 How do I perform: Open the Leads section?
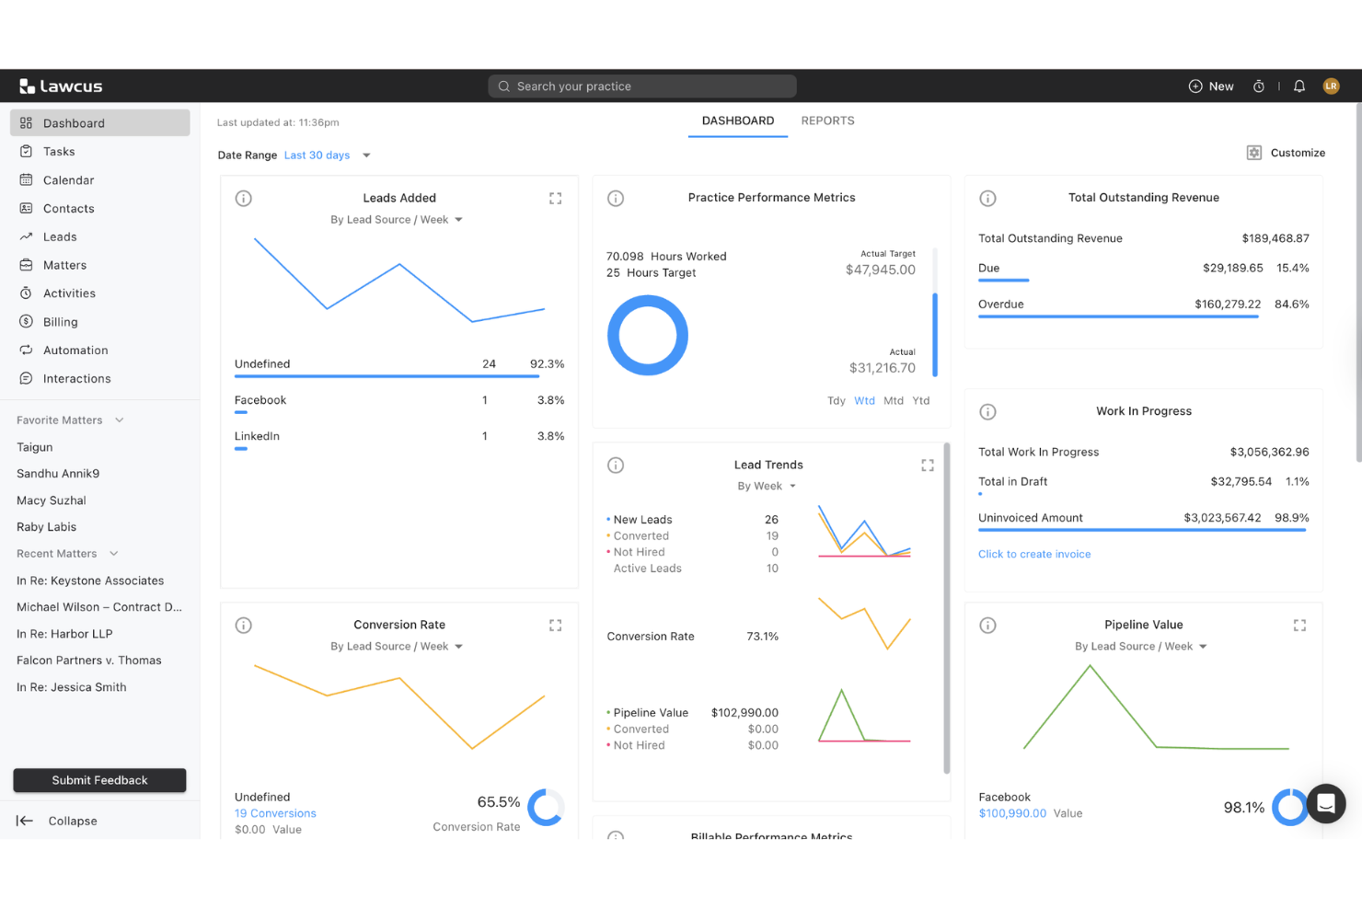[59, 236]
